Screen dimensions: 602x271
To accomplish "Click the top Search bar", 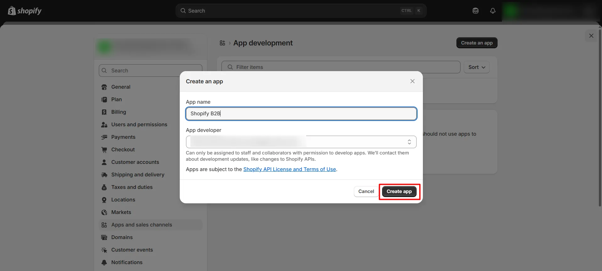I will [301, 11].
